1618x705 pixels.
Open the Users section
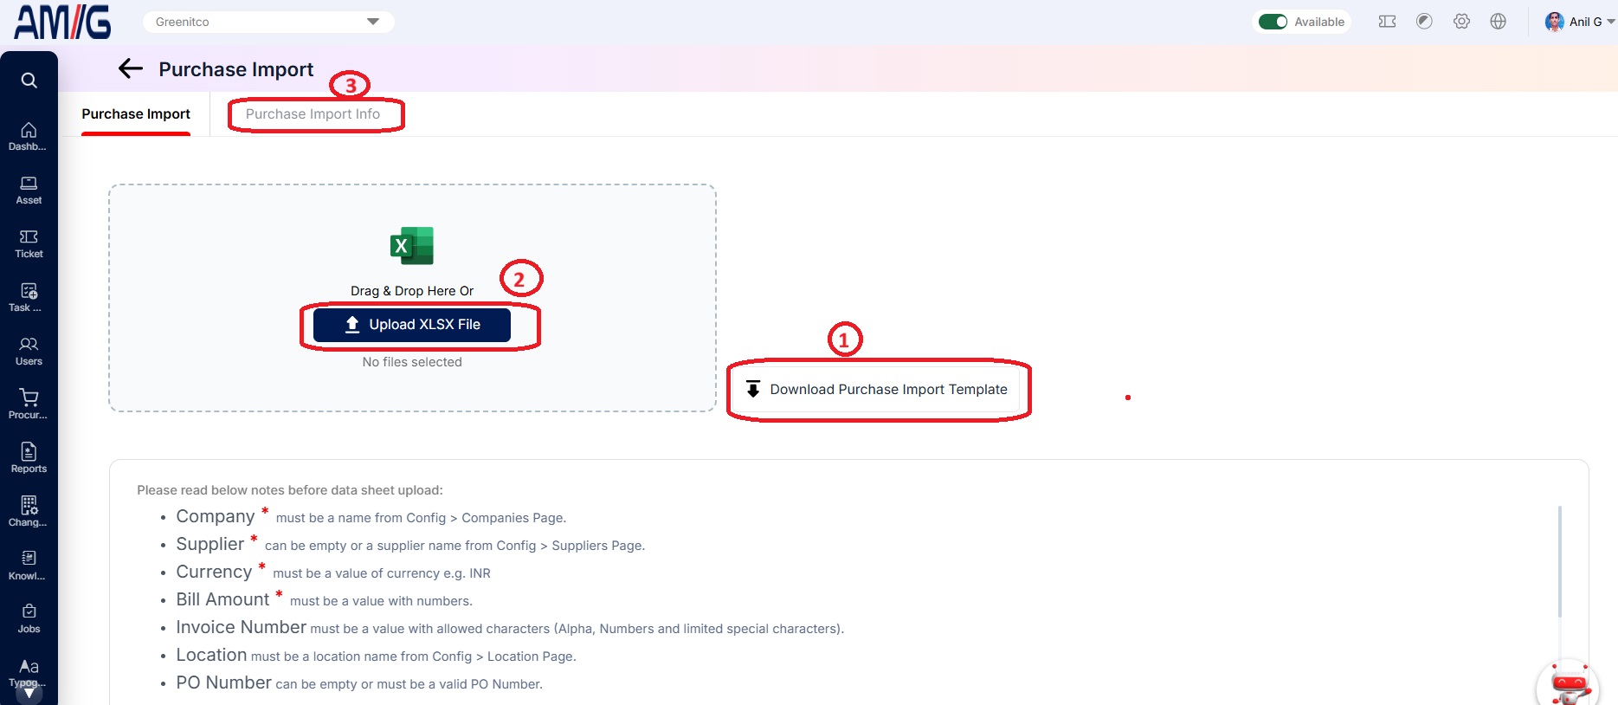(29, 351)
